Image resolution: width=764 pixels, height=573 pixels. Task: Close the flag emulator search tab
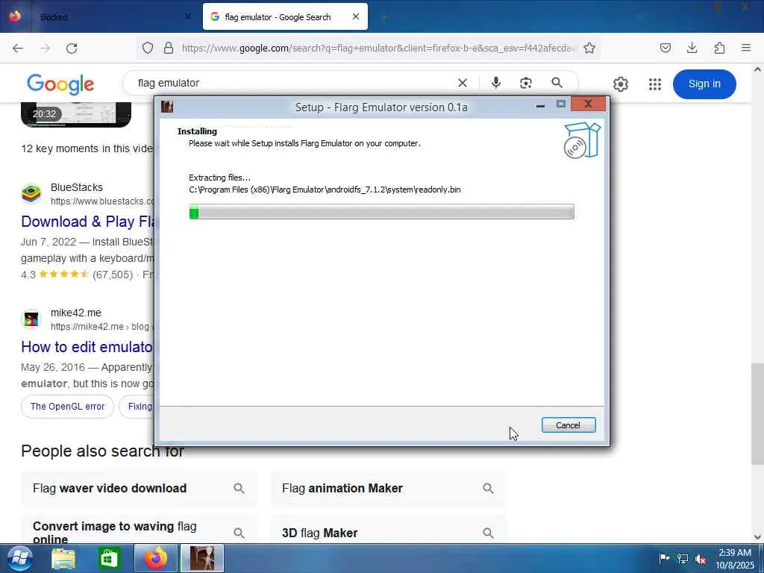[x=356, y=16]
